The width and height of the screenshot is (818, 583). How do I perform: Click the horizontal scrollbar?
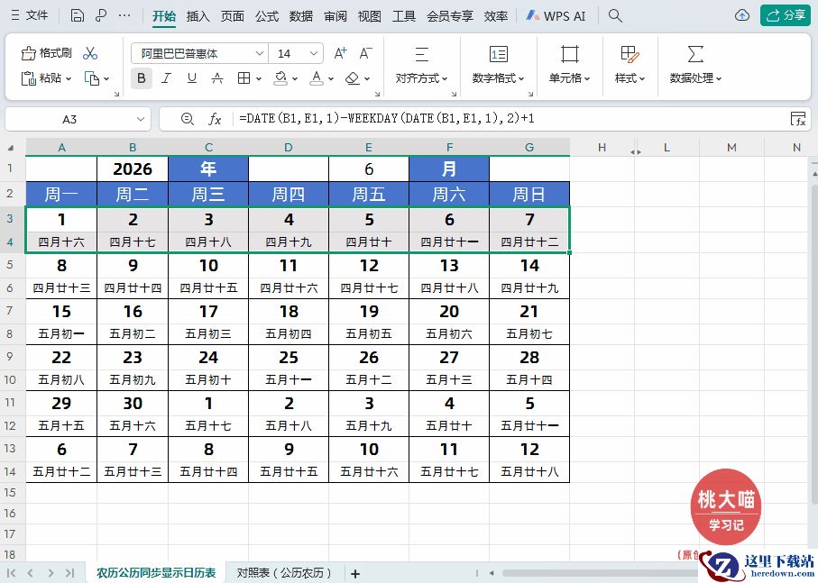point(600,573)
